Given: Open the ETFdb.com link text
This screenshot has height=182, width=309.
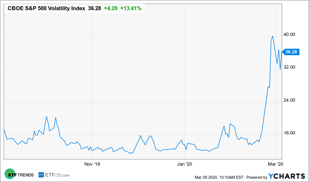Looking at the screenshot, I should [x=57, y=175].
